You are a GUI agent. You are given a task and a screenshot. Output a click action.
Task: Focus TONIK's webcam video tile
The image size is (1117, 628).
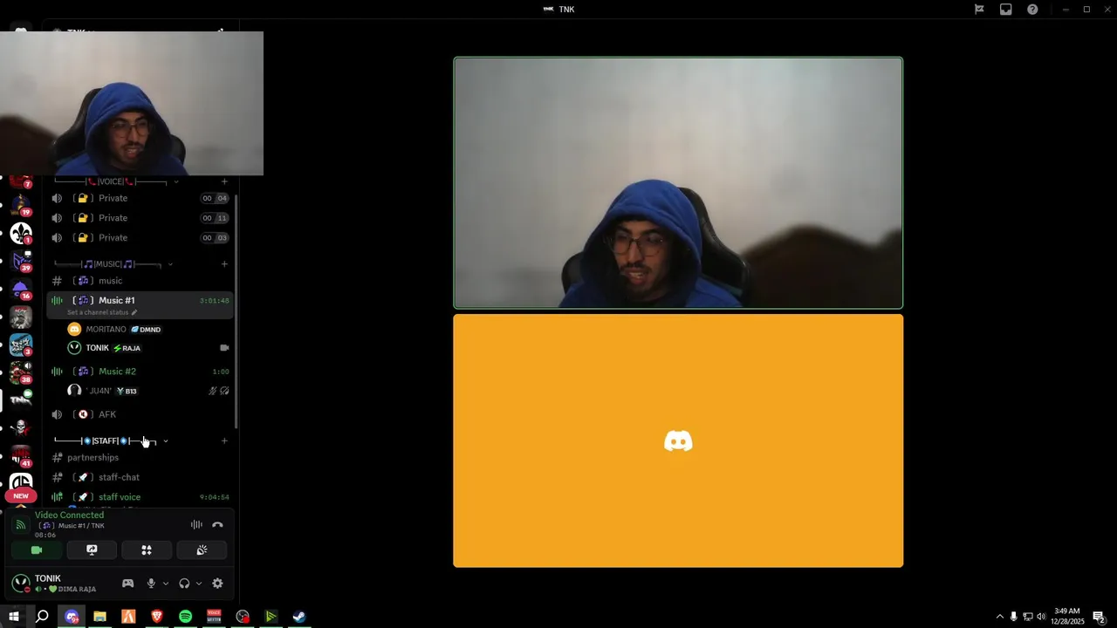[678, 183]
